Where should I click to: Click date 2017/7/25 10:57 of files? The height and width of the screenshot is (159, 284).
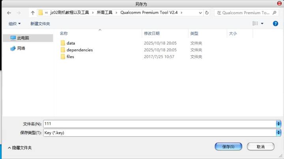tap(159, 57)
